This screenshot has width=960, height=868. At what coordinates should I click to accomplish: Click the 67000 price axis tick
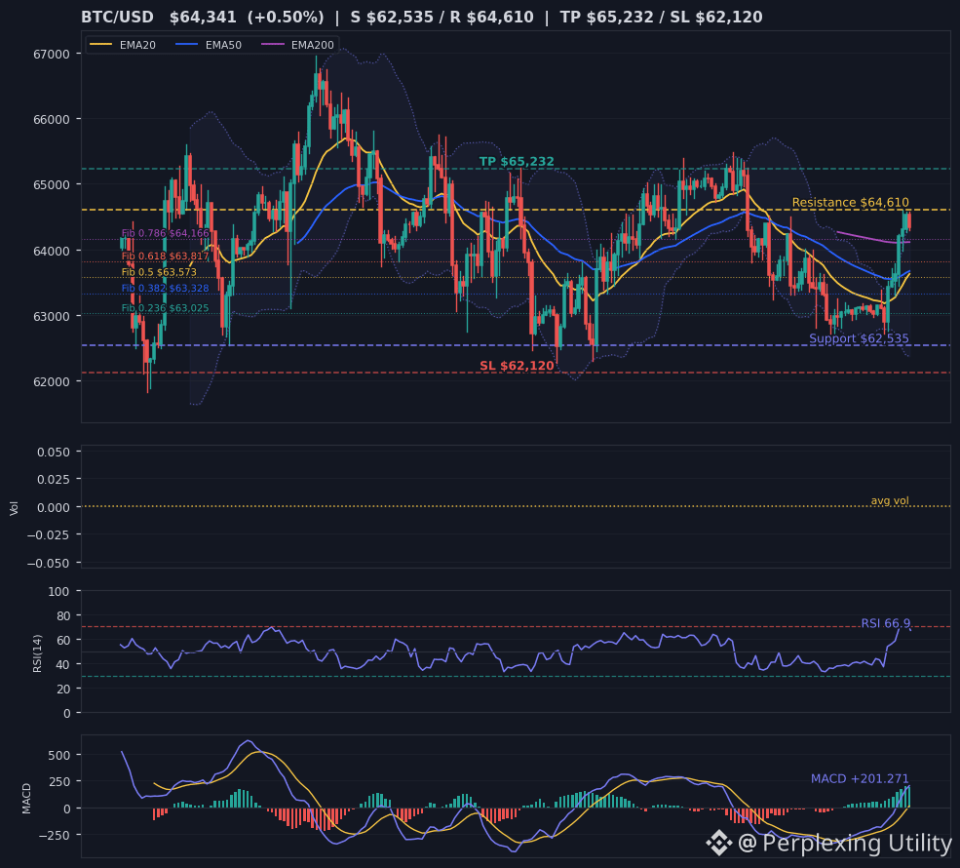pos(52,54)
